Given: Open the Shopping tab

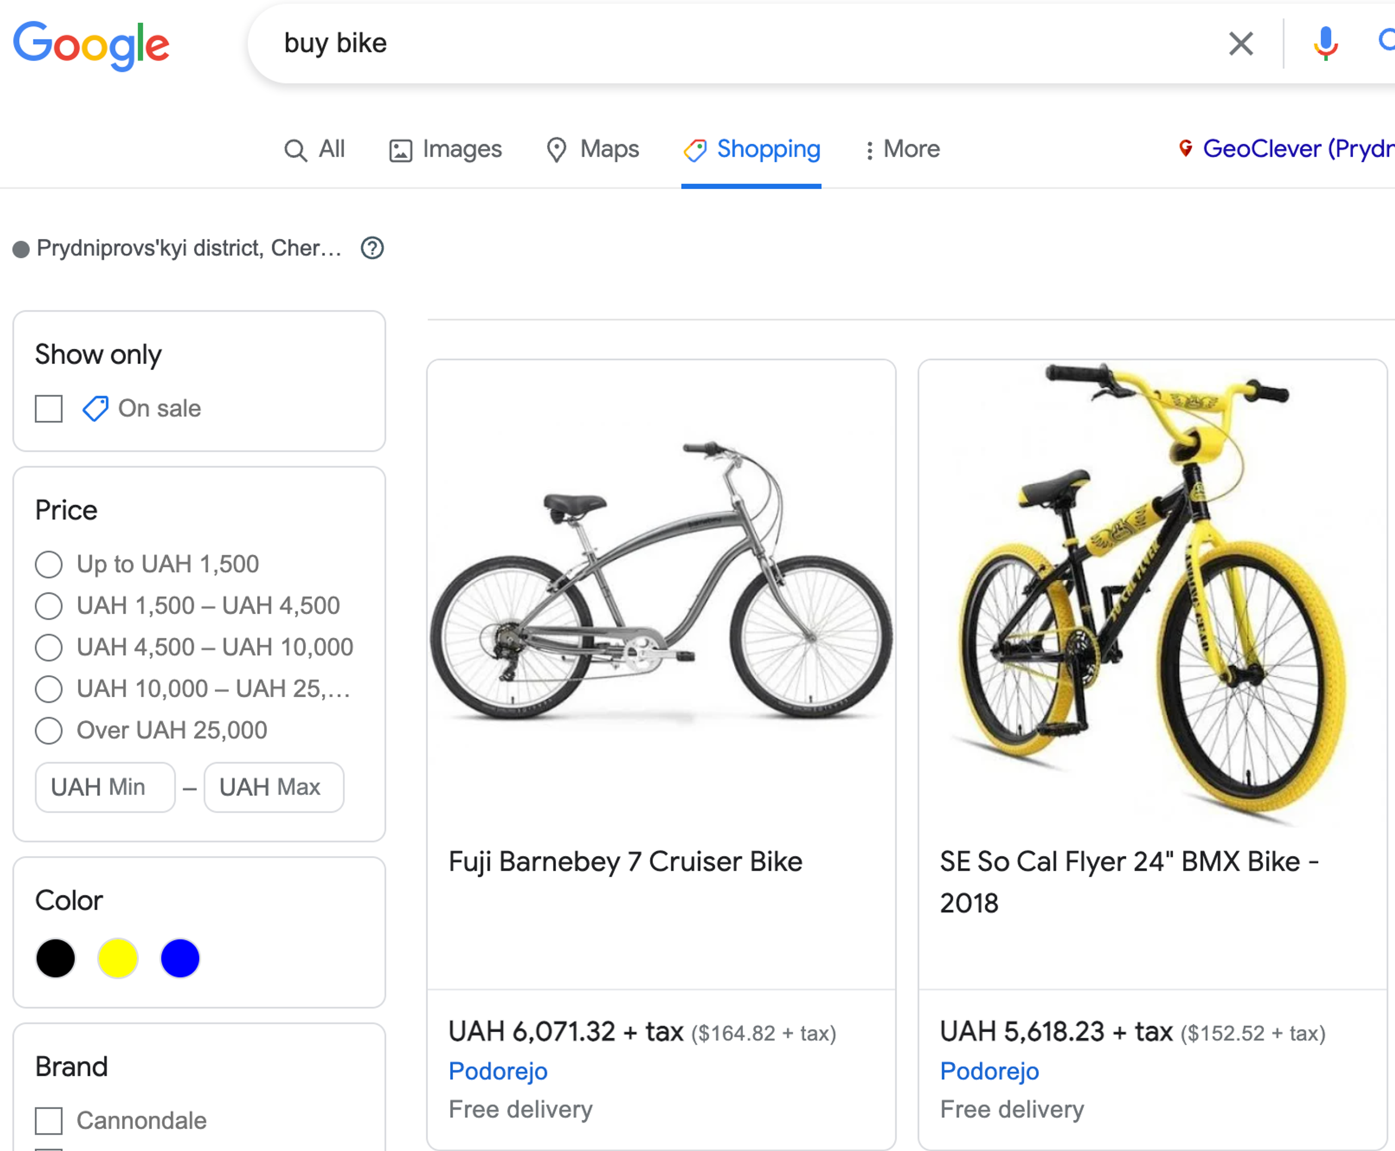Looking at the screenshot, I should (752, 150).
